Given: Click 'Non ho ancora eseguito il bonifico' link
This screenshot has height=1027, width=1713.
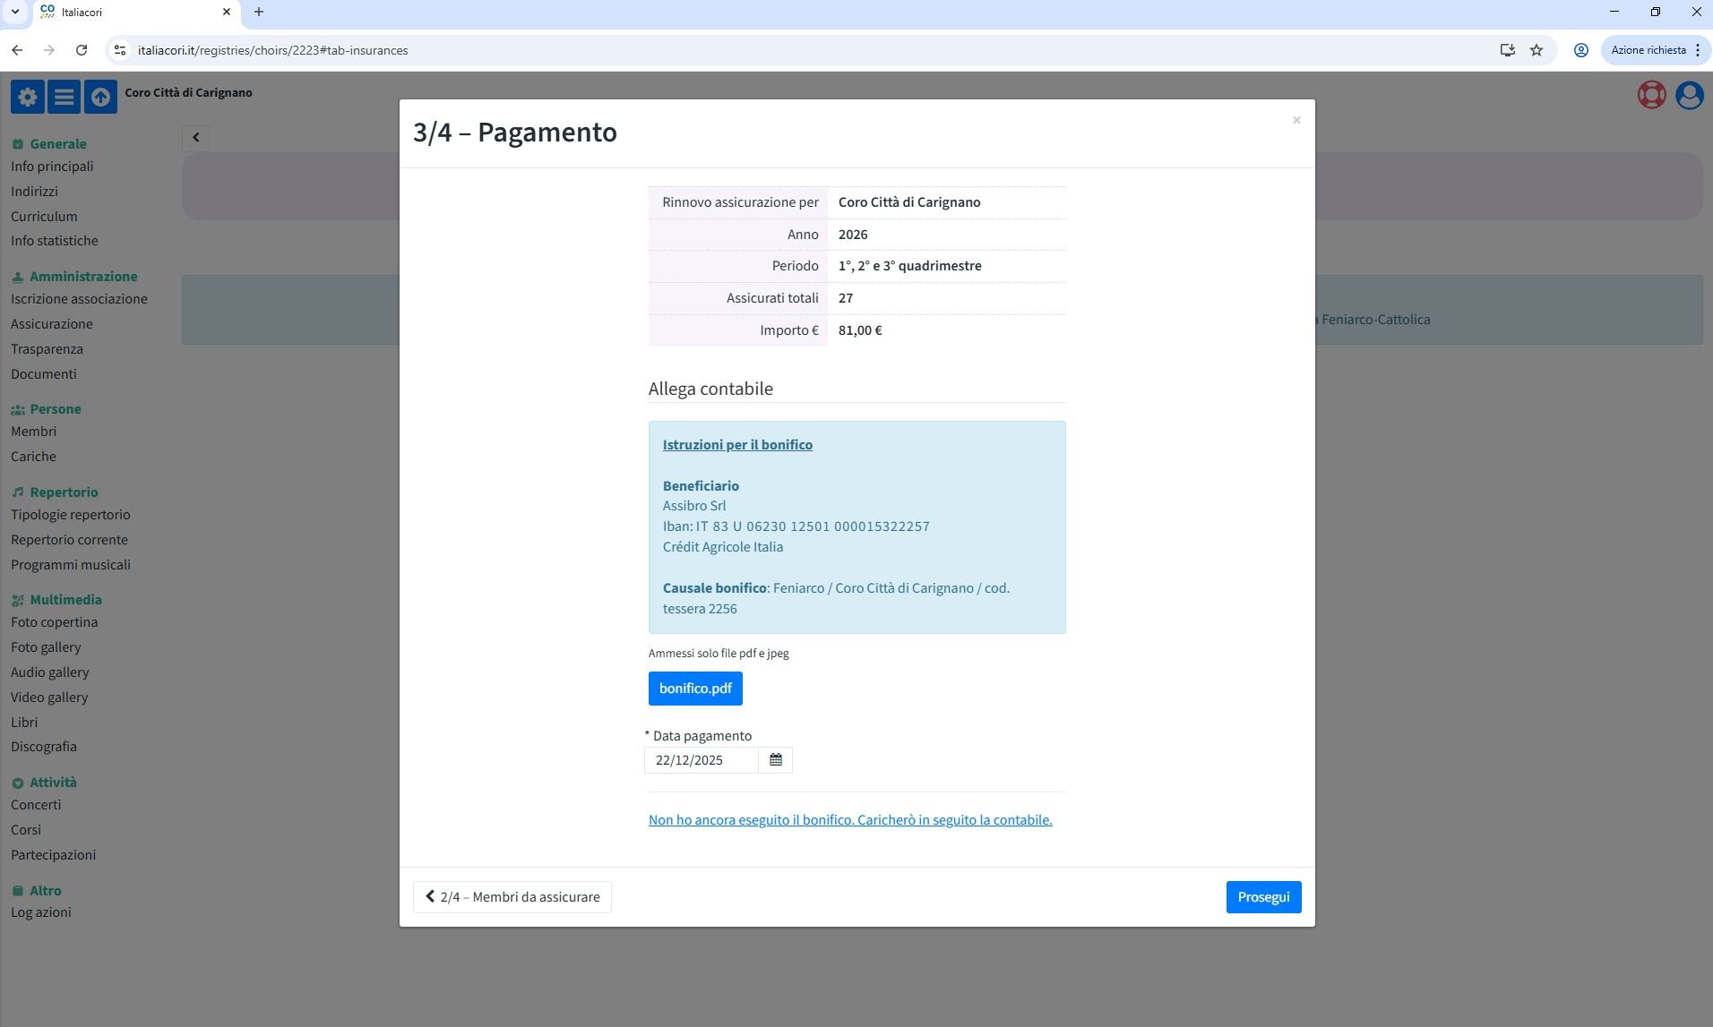Looking at the screenshot, I should click(849, 820).
